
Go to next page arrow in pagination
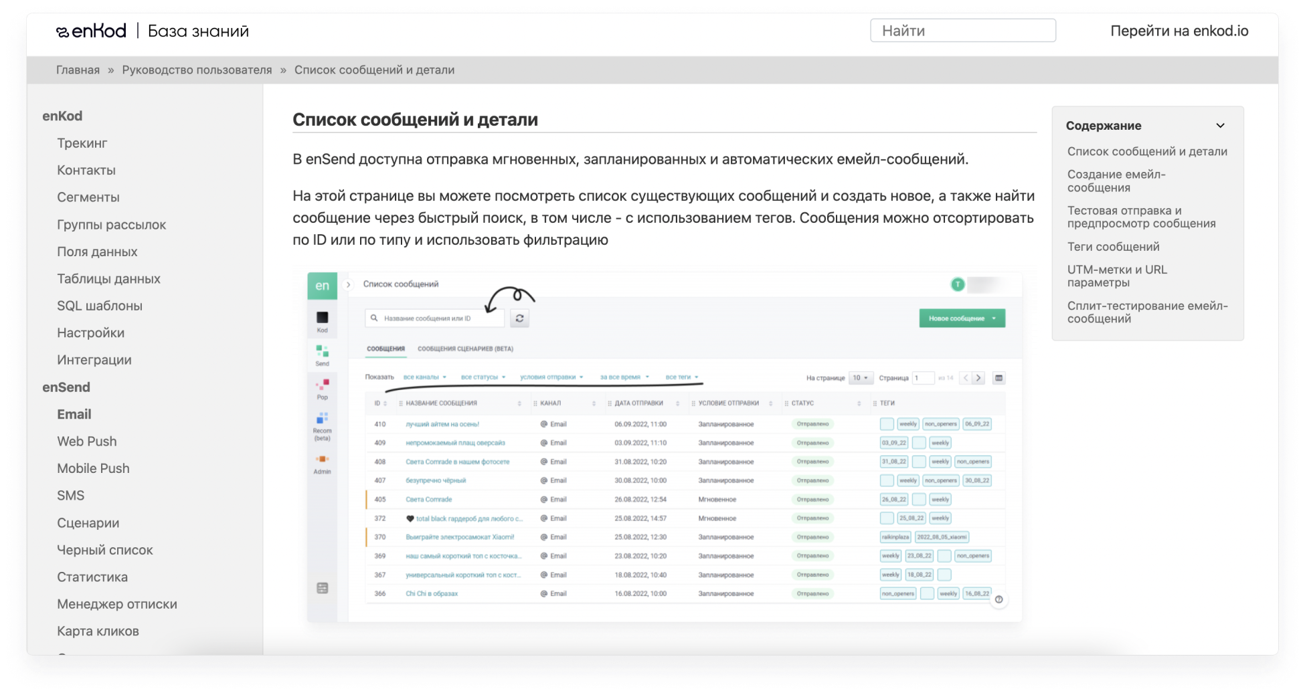coord(978,378)
